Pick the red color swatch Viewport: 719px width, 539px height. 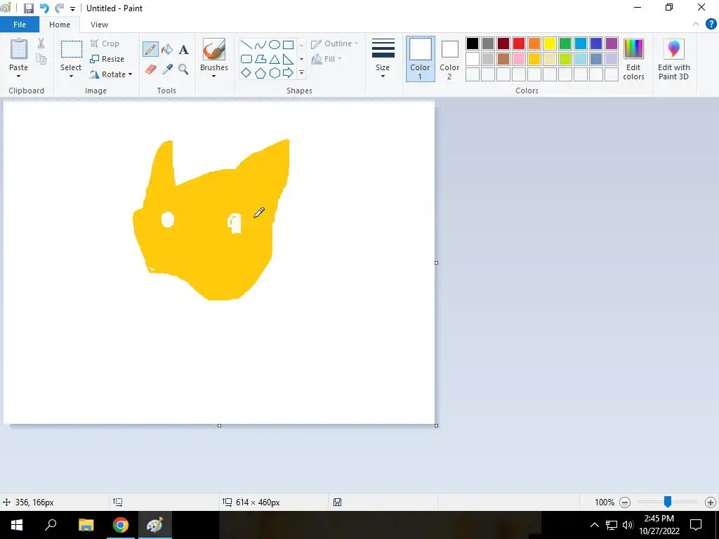[519, 44]
